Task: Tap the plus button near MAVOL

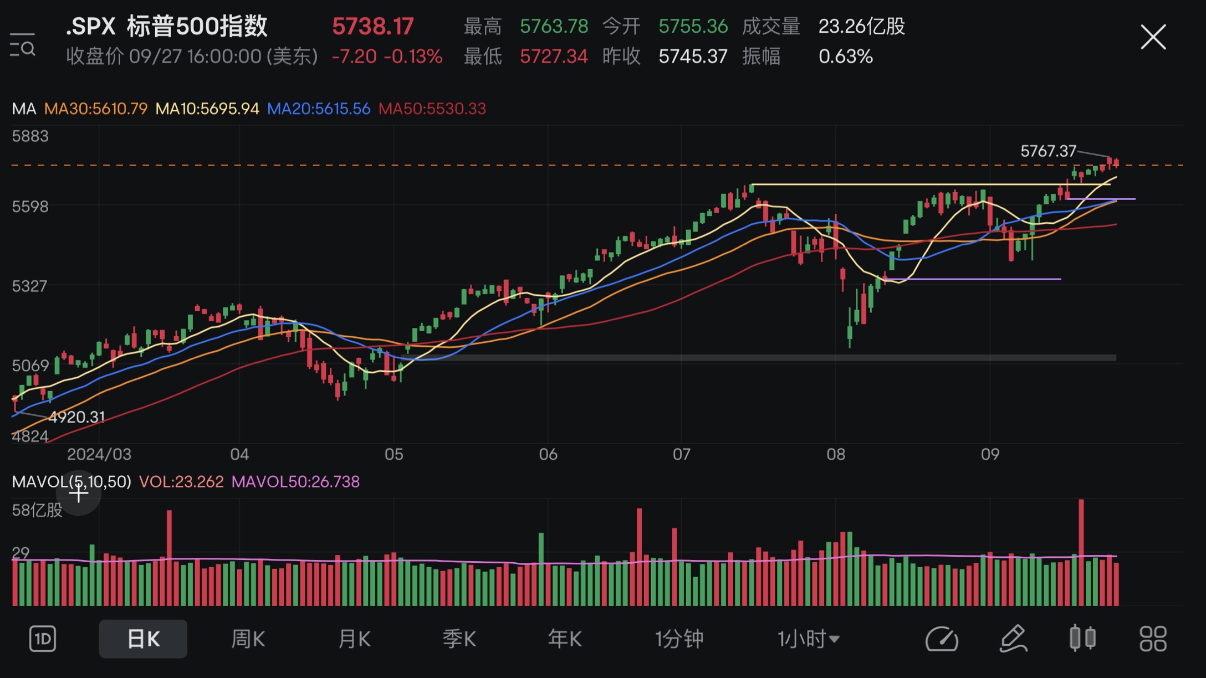Action: click(79, 494)
